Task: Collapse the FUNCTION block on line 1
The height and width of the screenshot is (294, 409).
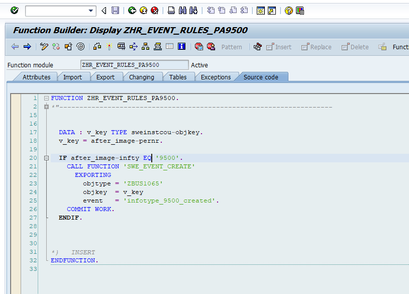Action: tap(46, 99)
